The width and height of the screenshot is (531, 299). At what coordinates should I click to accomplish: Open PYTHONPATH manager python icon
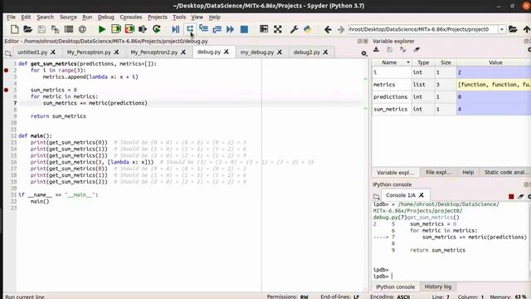308,29
